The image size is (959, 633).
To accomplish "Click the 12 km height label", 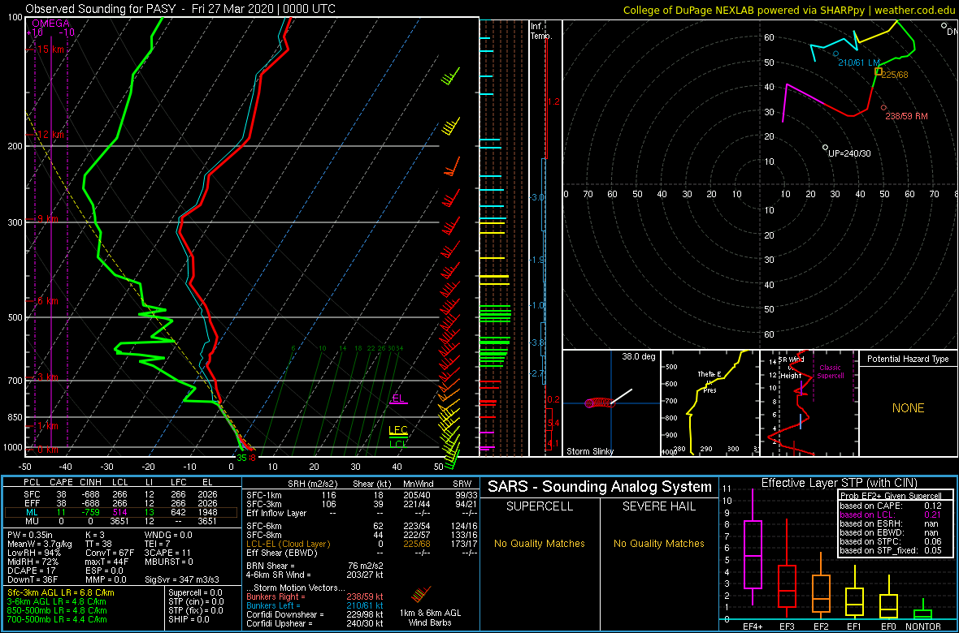I will pyautogui.click(x=50, y=135).
